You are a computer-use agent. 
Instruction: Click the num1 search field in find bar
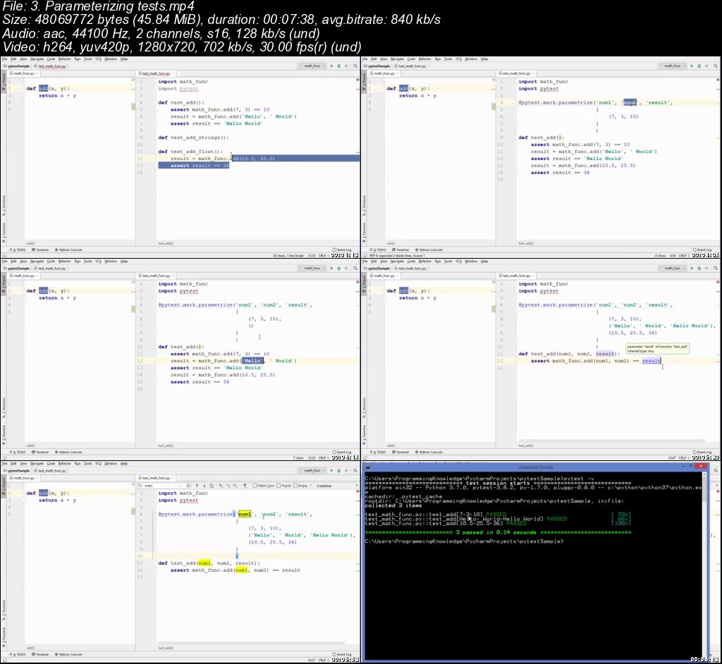click(x=164, y=486)
